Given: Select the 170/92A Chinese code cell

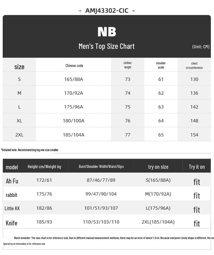Looking at the screenshot, I should 74,93.
